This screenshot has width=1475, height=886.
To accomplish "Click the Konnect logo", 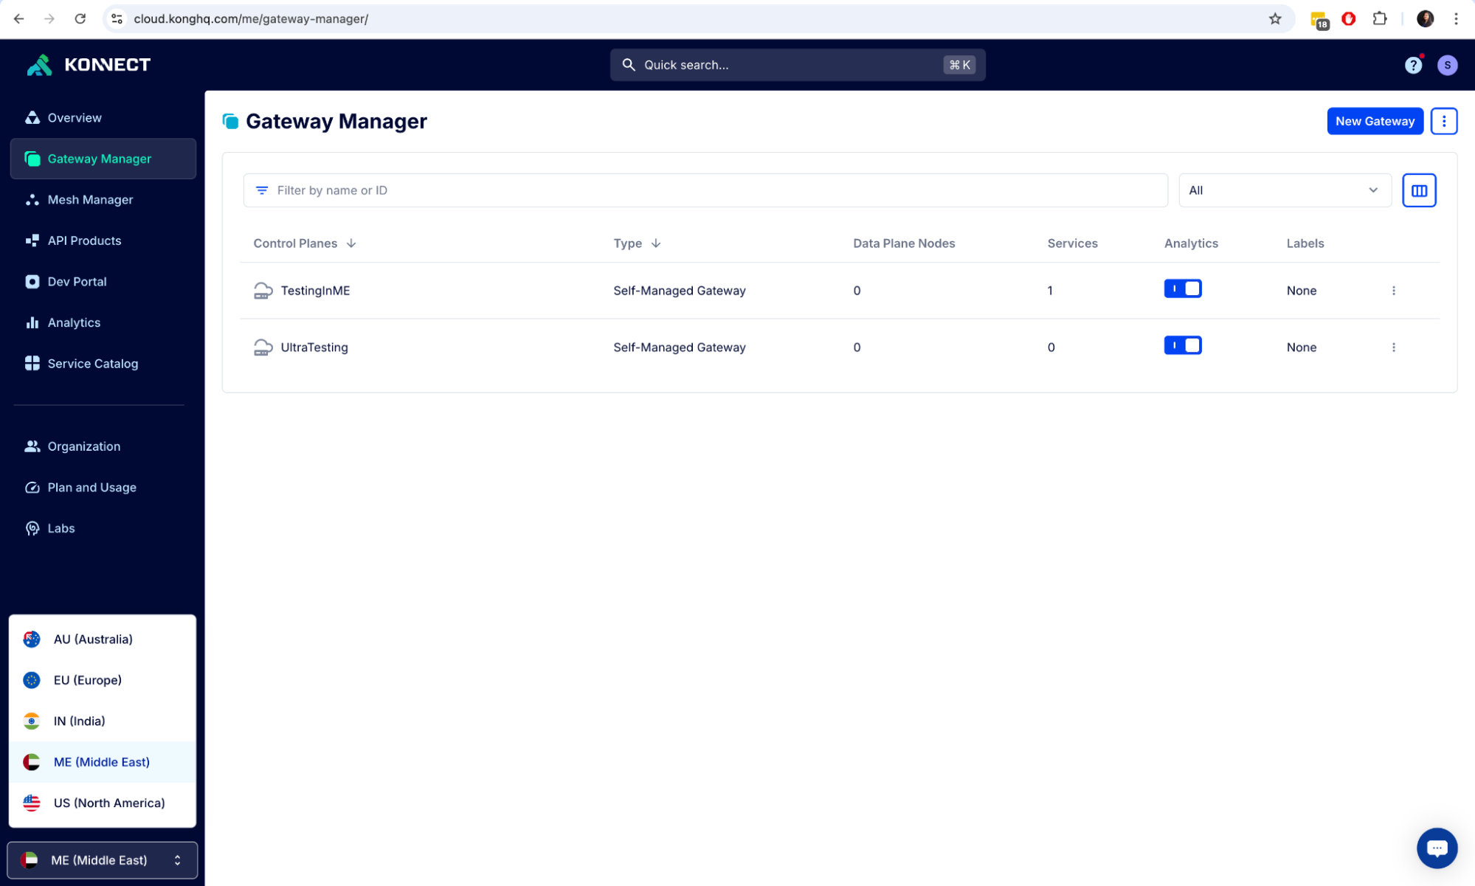I will [89, 65].
